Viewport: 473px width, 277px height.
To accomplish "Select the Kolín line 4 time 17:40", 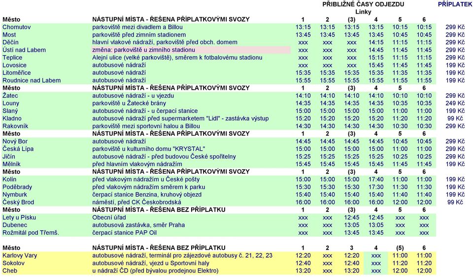I will pyautogui.click(x=376, y=179).
